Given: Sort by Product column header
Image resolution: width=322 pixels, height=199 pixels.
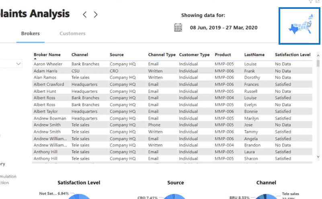Looking at the screenshot, I should [x=223, y=55].
